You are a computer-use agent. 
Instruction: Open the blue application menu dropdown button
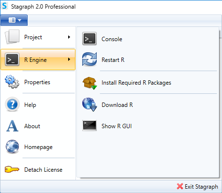pyautogui.click(x=14, y=20)
